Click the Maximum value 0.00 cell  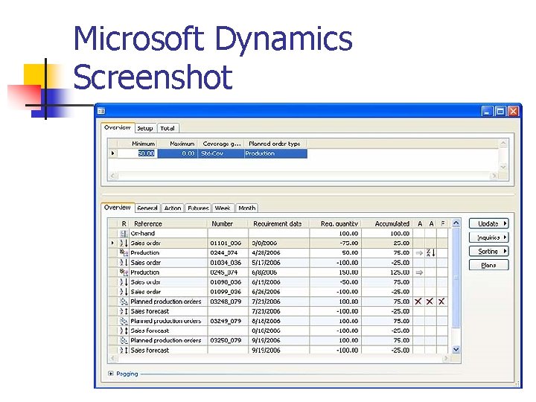[x=178, y=153]
